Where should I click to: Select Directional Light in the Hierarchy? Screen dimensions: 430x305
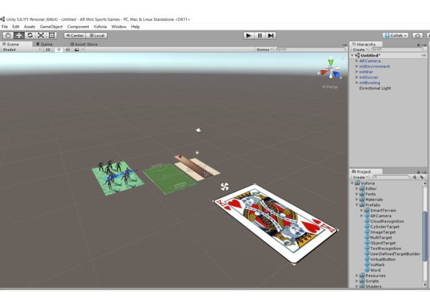click(375, 88)
